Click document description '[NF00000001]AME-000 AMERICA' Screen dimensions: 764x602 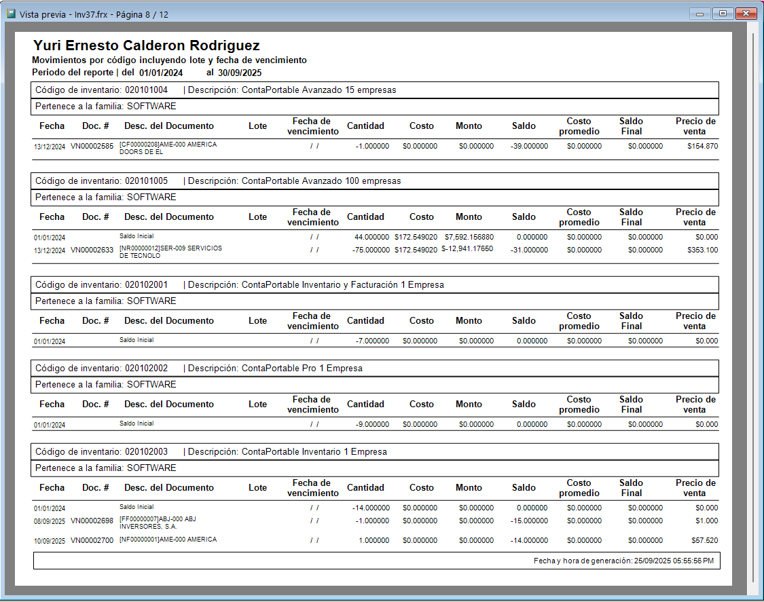[168, 540]
